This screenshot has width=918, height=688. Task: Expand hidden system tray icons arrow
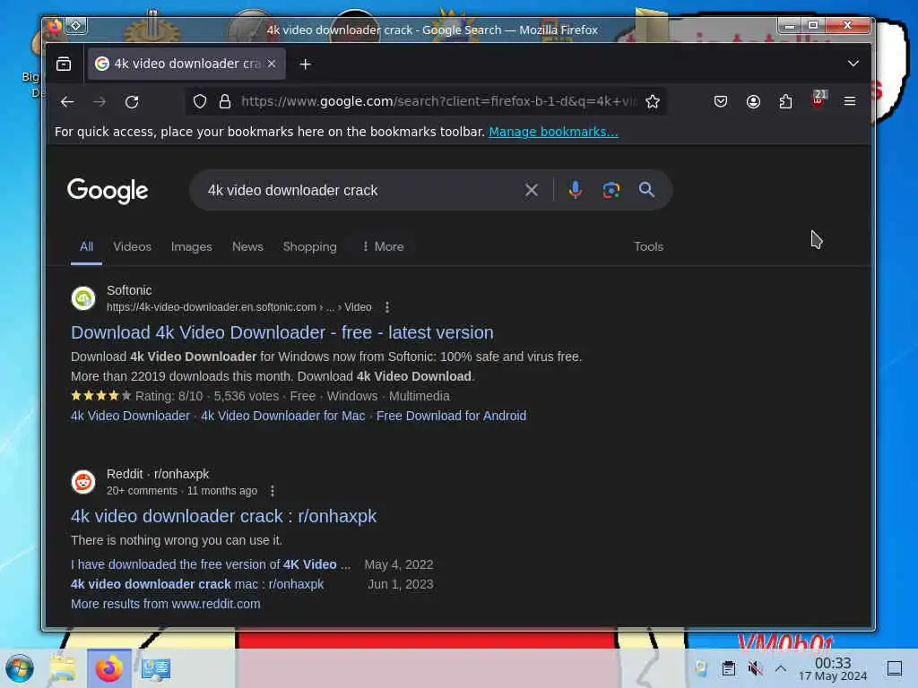pyautogui.click(x=781, y=668)
